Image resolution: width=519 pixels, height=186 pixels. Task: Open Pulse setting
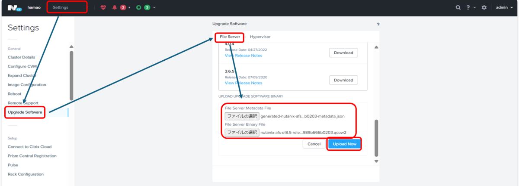coord(13,165)
